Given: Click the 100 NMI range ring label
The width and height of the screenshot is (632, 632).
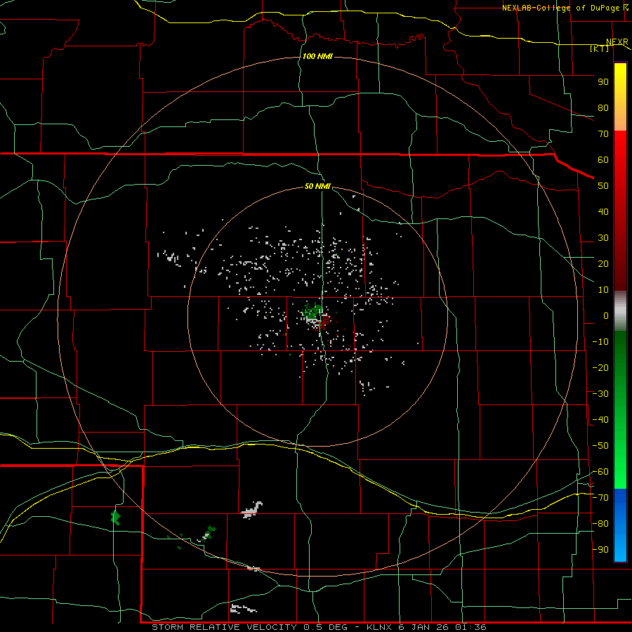Looking at the screenshot, I should [x=317, y=56].
